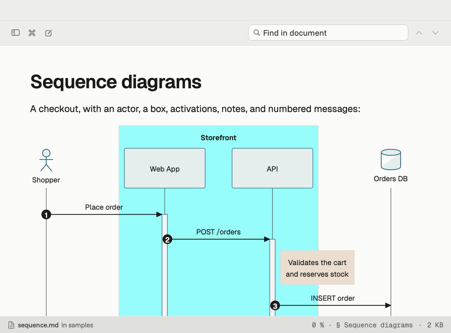Click § Sequence diagrams section indicator
The image size is (451, 333).
coord(374,325)
